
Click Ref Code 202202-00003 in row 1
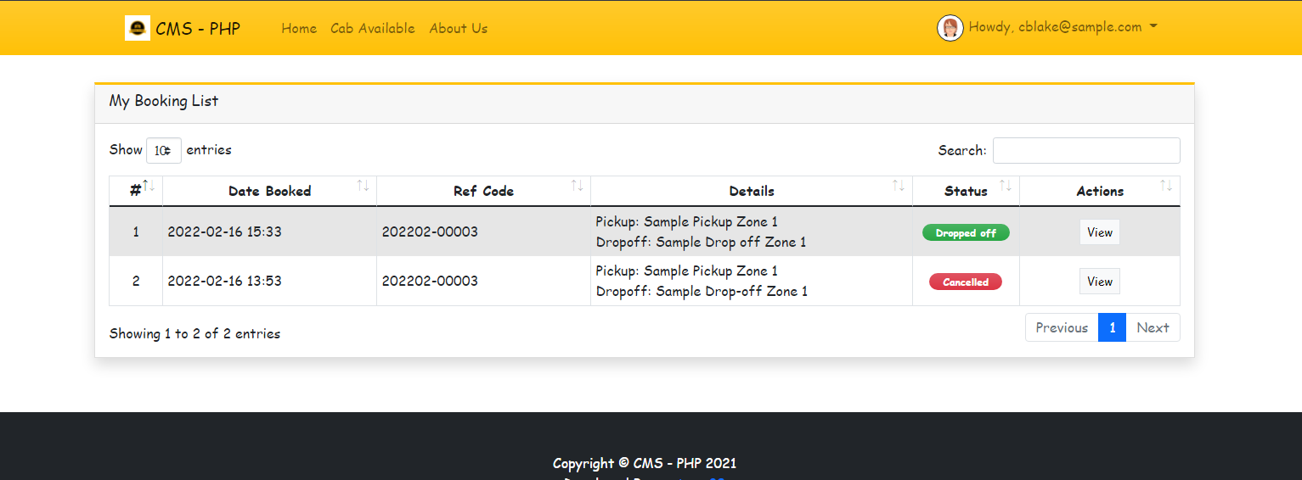tap(430, 232)
